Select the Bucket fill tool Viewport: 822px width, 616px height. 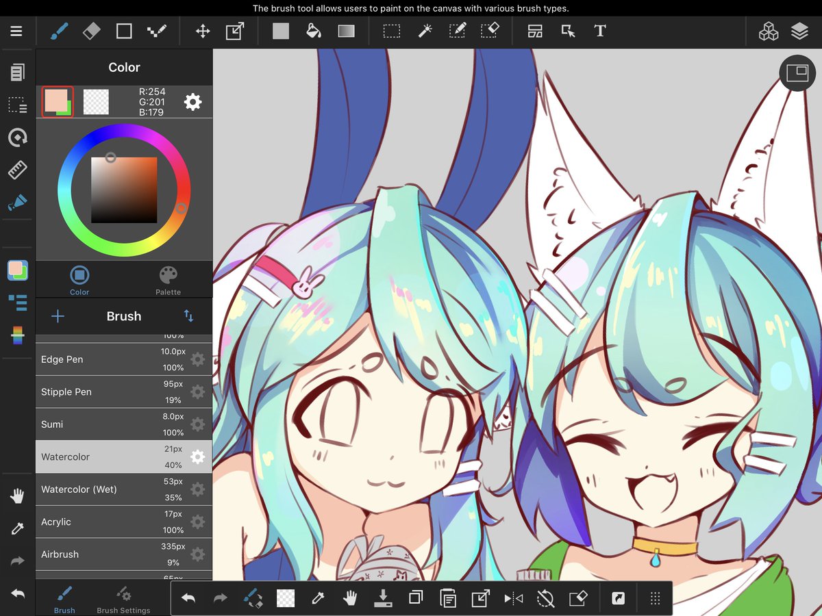(314, 31)
